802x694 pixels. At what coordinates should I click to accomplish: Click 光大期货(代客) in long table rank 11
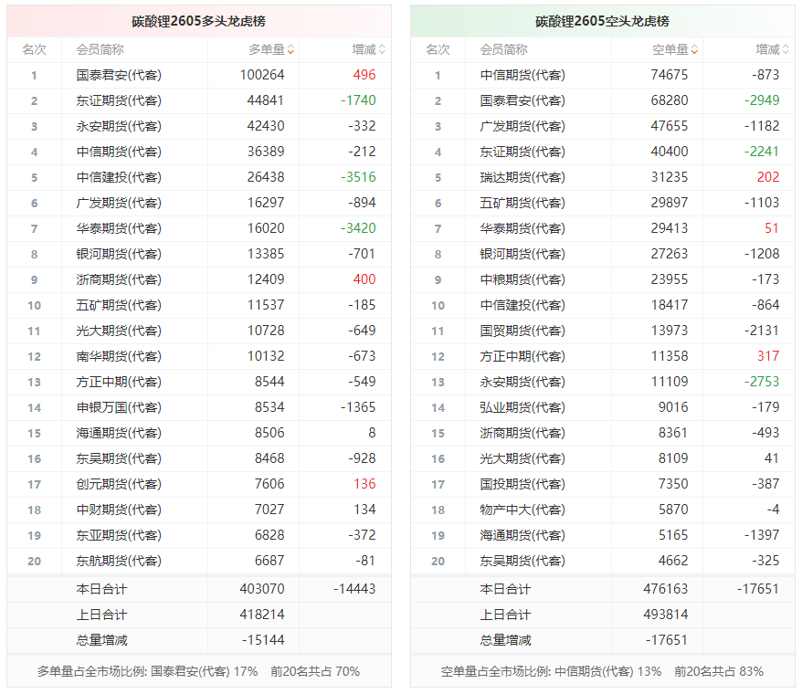click(x=119, y=331)
